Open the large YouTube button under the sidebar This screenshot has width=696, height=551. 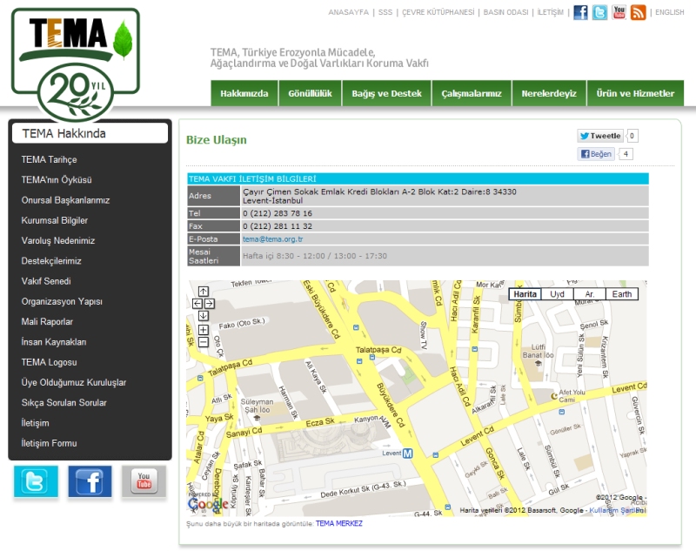click(144, 481)
